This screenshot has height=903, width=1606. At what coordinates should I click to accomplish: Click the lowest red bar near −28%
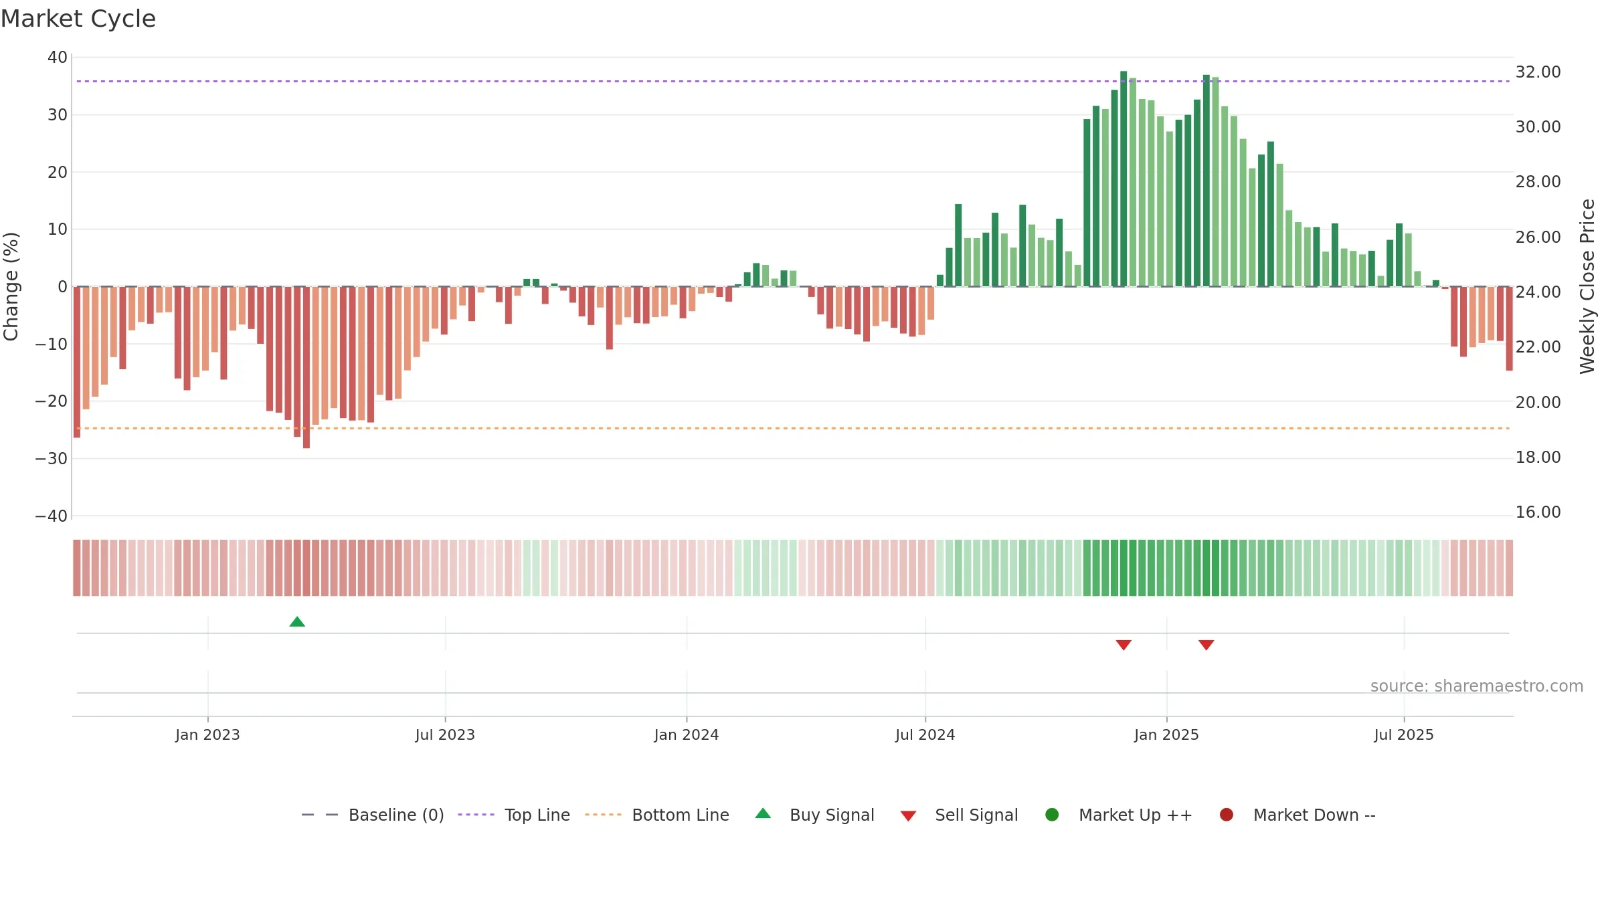tap(306, 367)
